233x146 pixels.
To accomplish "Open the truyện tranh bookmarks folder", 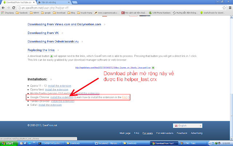I will pos(85,13).
